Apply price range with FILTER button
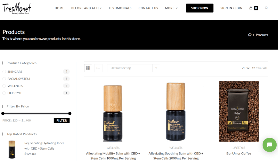Screen dimensions: 278x161 62,120
